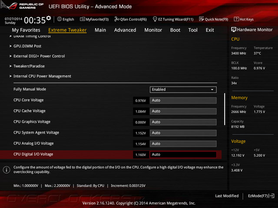Click the CPU Core Voltage label

tap(29, 100)
